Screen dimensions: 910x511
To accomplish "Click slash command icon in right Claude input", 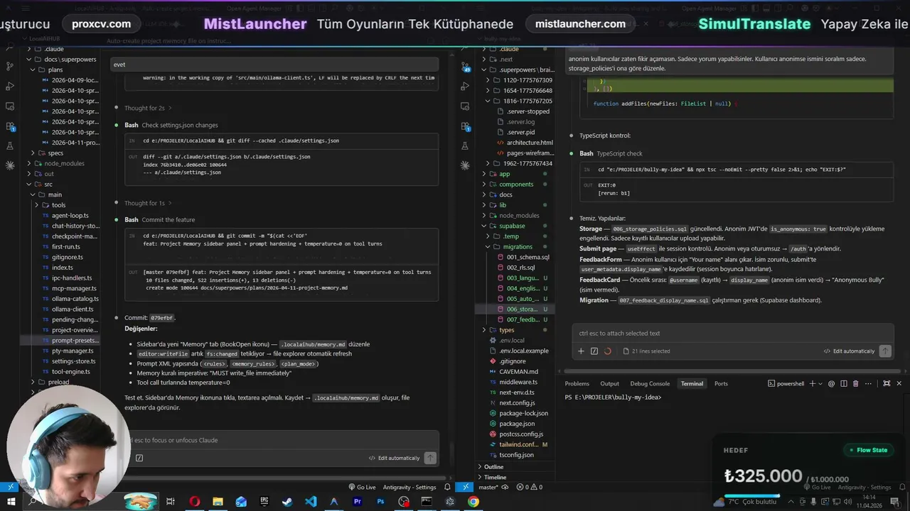I will (594, 351).
